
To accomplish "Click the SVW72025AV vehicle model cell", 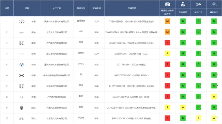I will pyautogui.click(x=132, y=32).
